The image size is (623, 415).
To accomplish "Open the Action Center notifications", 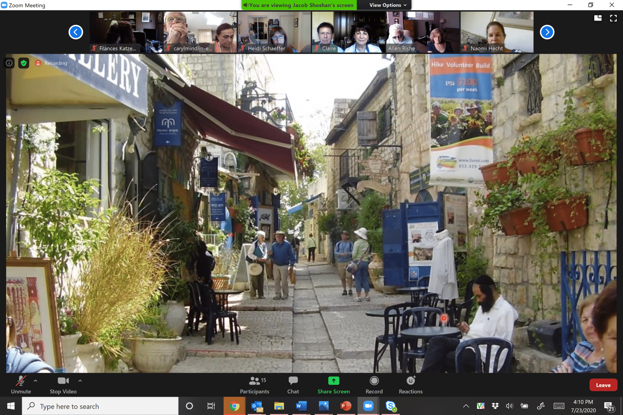I will tap(609, 406).
